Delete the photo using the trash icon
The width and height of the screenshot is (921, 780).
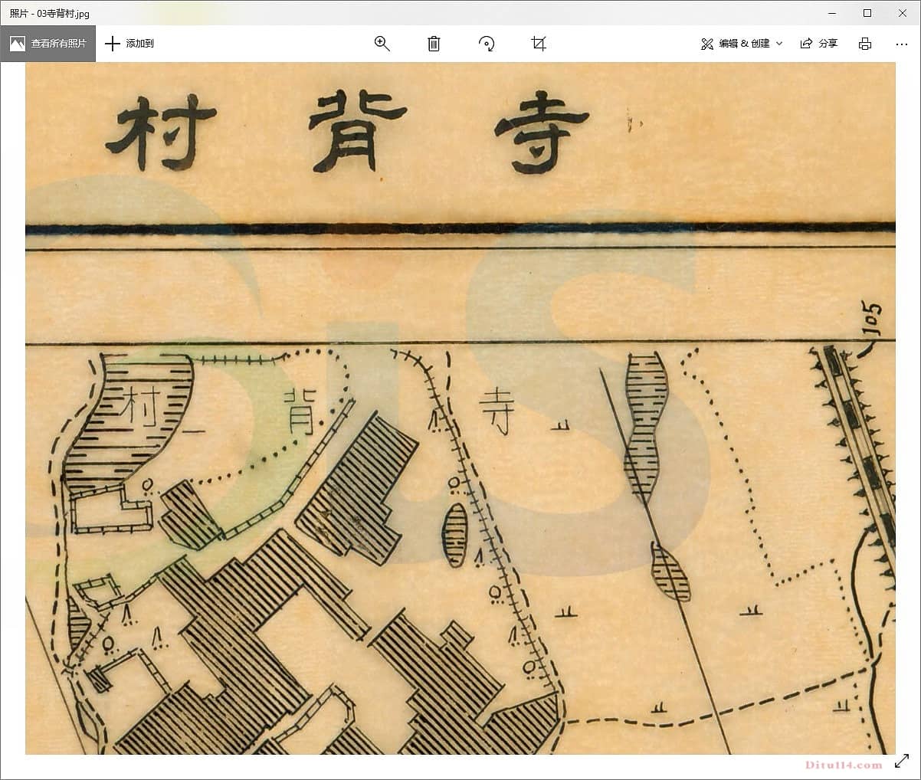click(434, 44)
